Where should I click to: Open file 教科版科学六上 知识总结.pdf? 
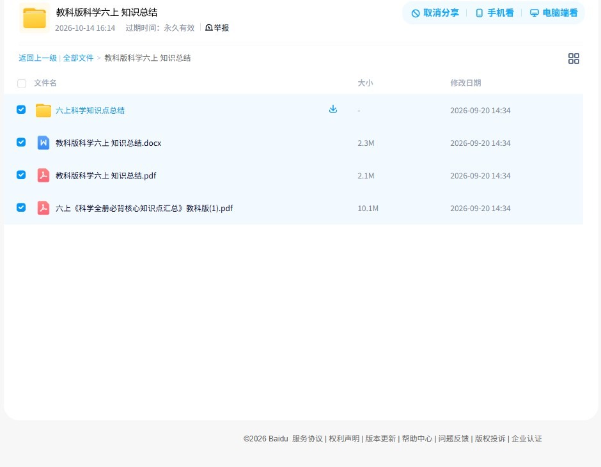105,175
